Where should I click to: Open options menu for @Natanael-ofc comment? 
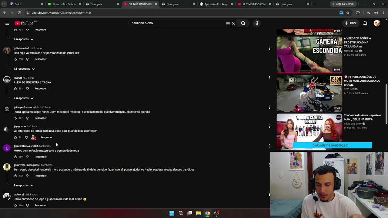coord(269,48)
